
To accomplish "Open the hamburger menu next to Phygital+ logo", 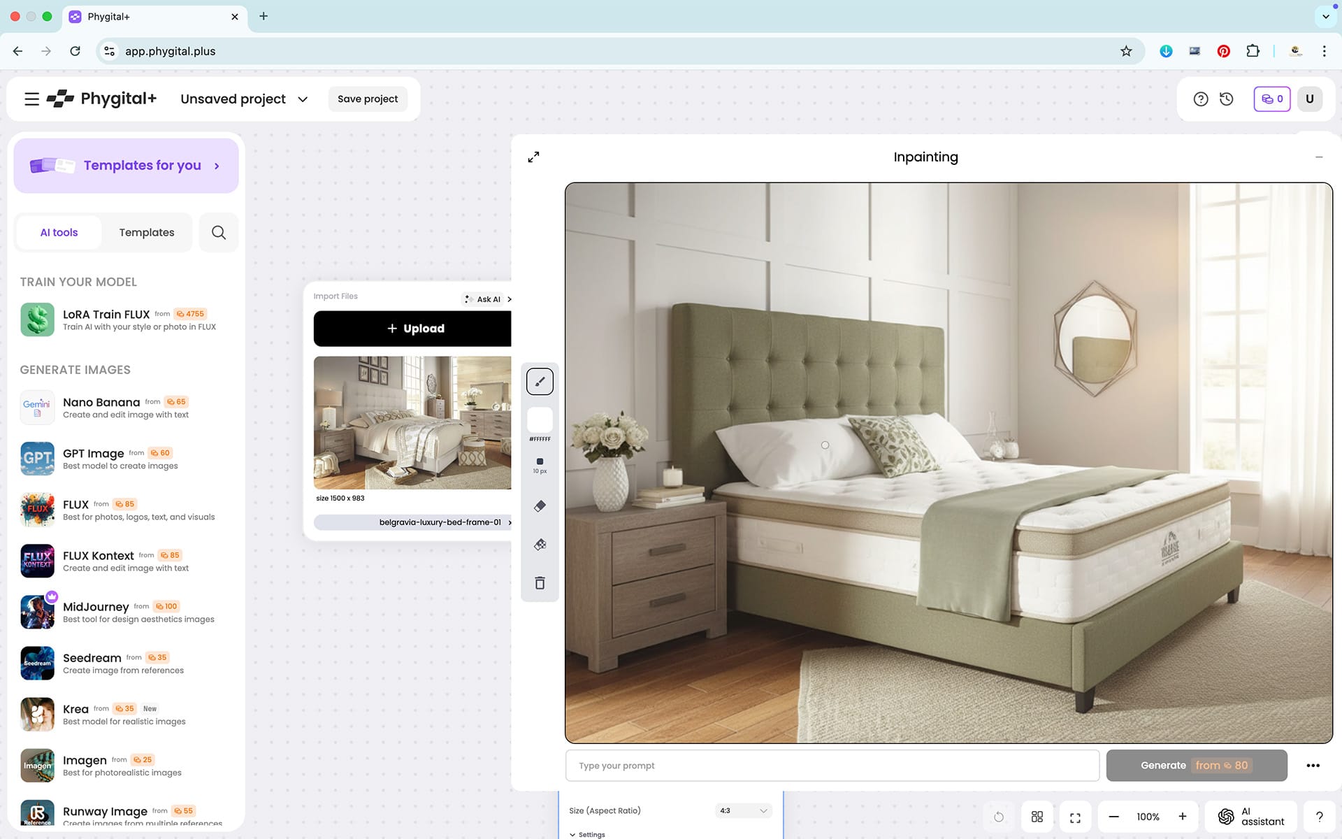I will click(x=31, y=99).
